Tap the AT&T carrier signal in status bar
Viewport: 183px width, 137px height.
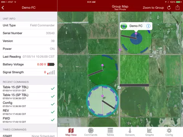[8, 2]
